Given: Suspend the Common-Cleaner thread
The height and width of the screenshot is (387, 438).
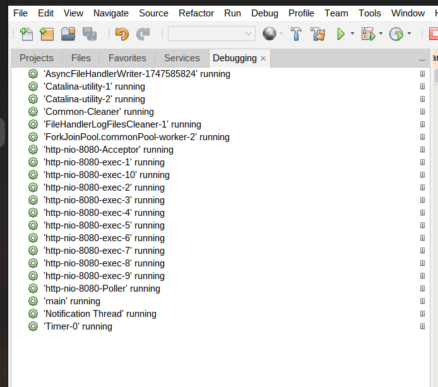Looking at the screenshot, I should tap(422, 112).
